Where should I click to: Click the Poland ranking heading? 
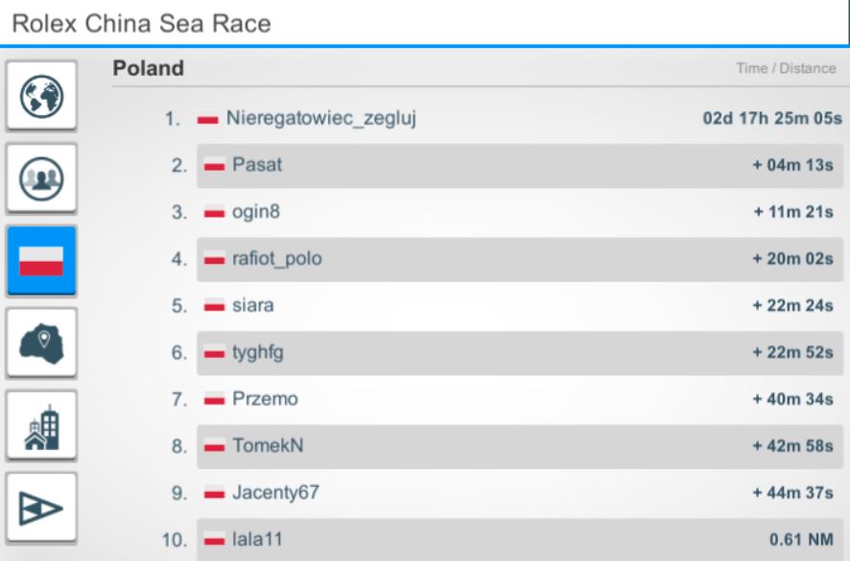(x=149, y=69)
